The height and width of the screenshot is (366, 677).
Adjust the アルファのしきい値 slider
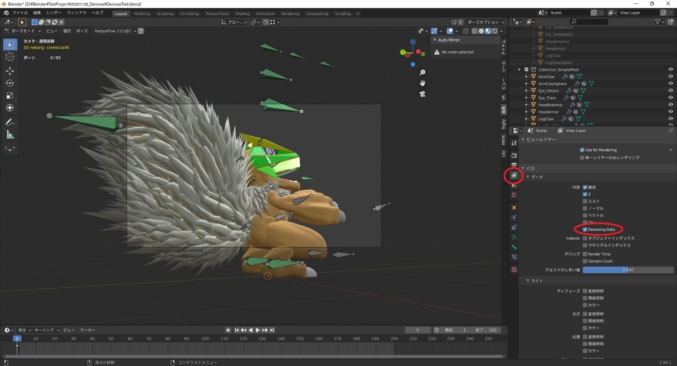click(x=627, y=270)
